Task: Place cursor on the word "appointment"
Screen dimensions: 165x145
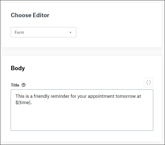Action: [105, 96]
